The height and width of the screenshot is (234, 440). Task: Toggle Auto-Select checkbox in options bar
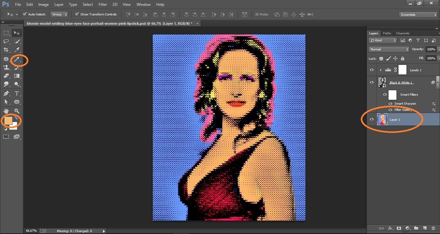tap(25, 14)
